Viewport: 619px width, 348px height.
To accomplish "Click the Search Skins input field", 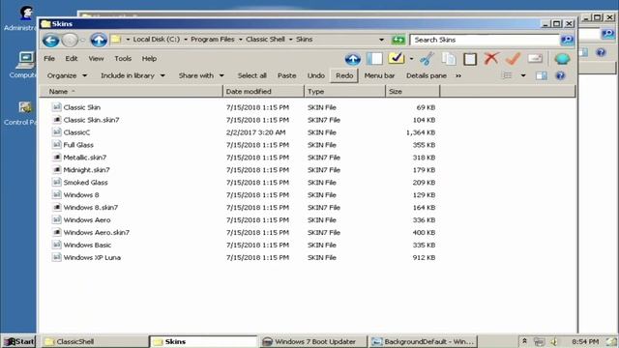I will tap(485, 40).
